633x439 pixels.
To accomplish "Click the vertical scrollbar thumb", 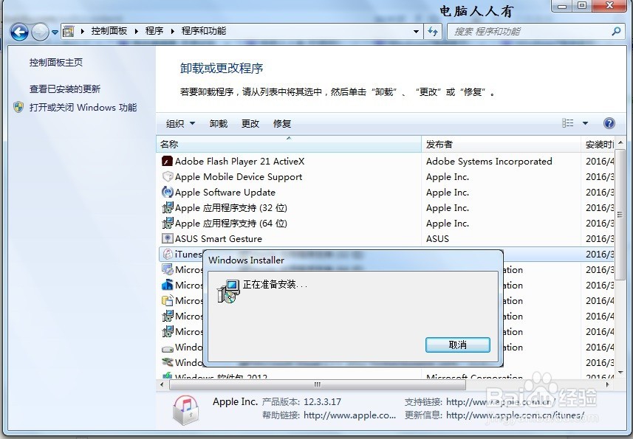I will click(x=620, y=215).
